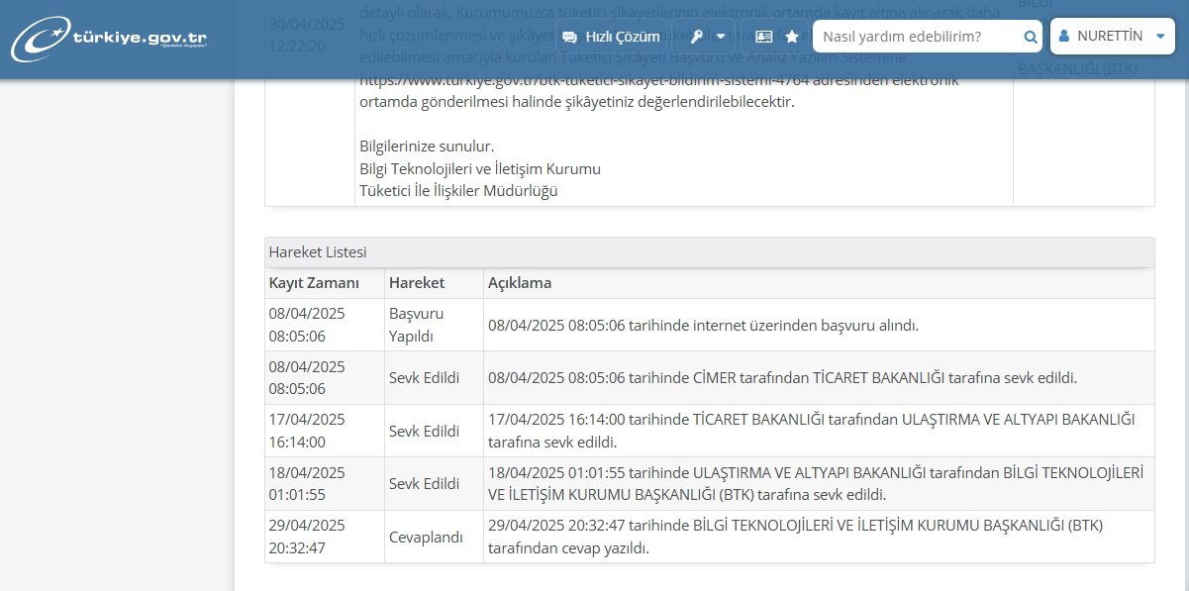Select 'Bilgilerinize sunulur.' text
The image size is (1189, 591).
tap(427, 147)
